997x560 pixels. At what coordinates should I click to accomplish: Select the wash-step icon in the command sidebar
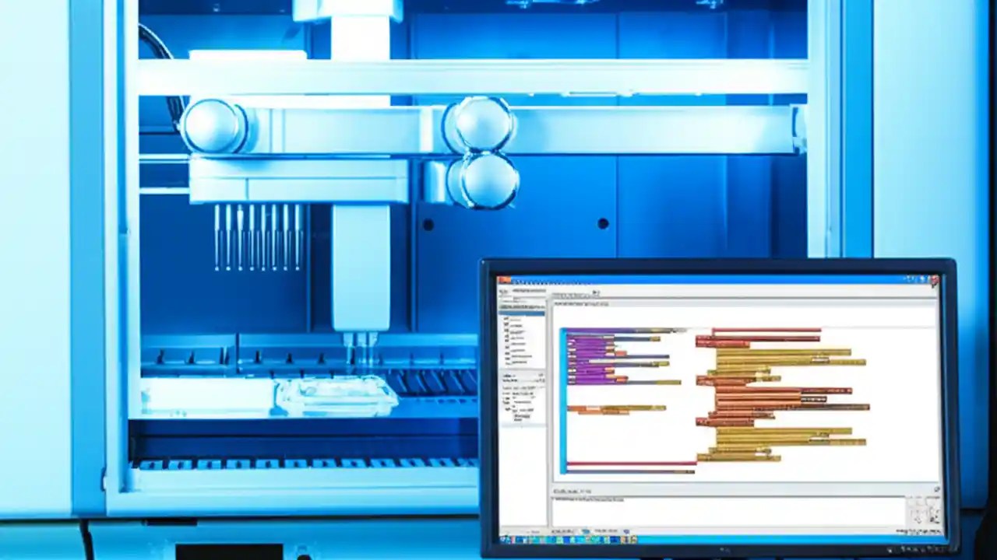coord(507,332)
